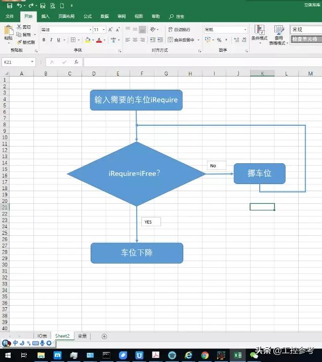Viewport: 322px width, 362px height.
Task: Click Chrome icon in the taskbar
Action: tap(205, 355)
